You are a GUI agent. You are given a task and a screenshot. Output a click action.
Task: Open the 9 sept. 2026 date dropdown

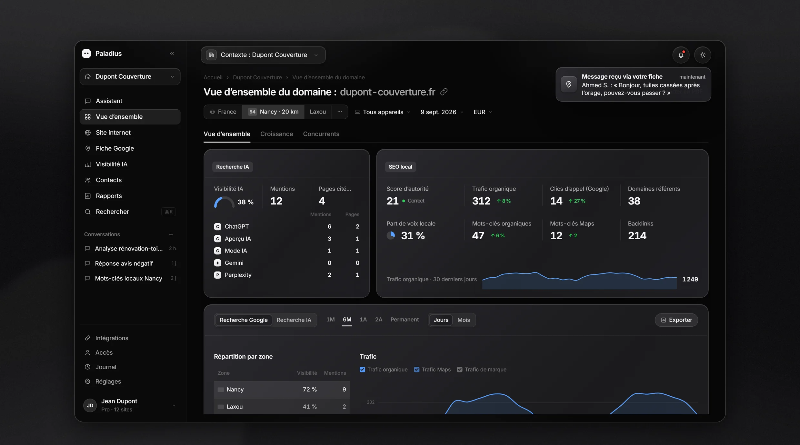coord(442,112)
